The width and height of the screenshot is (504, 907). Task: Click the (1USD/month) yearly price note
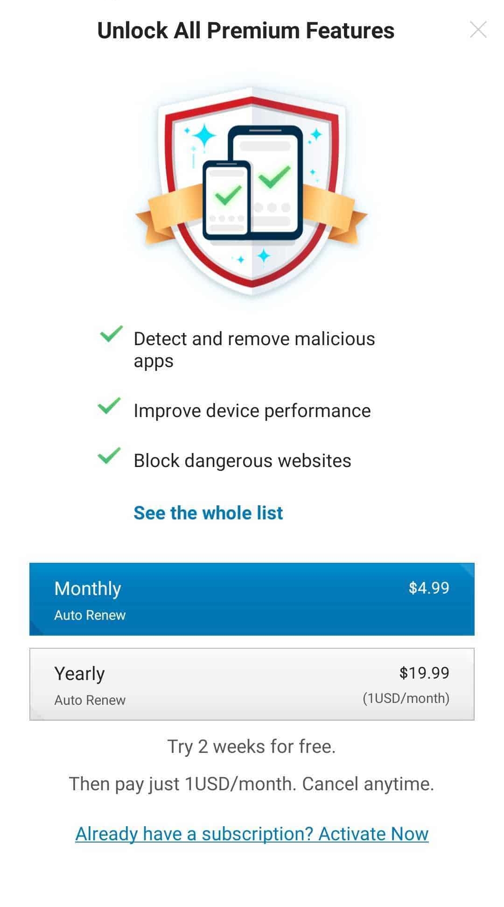click(x=406, y=698)
